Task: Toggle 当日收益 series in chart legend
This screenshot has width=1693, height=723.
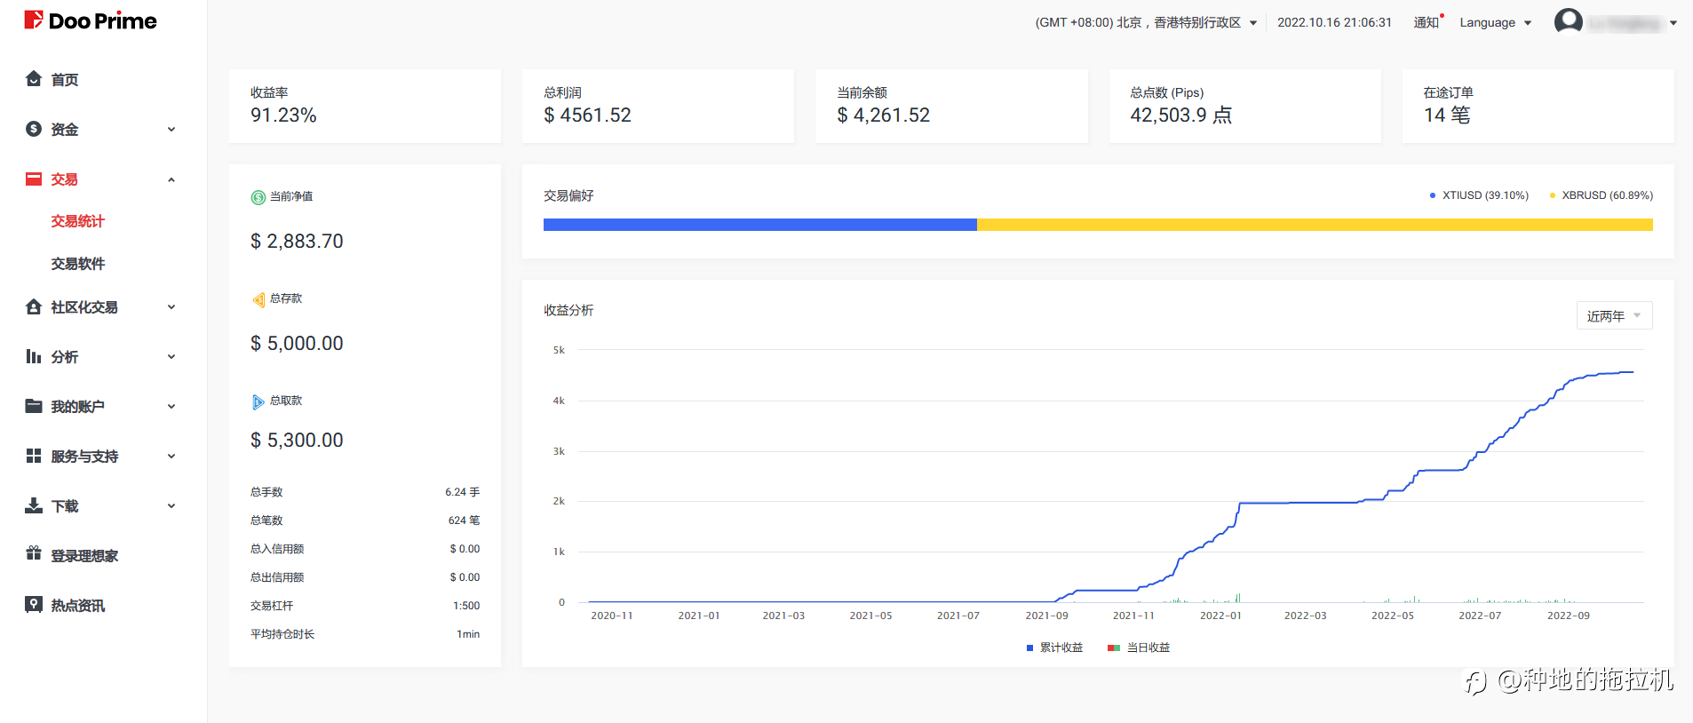Action: (1140, 648)
